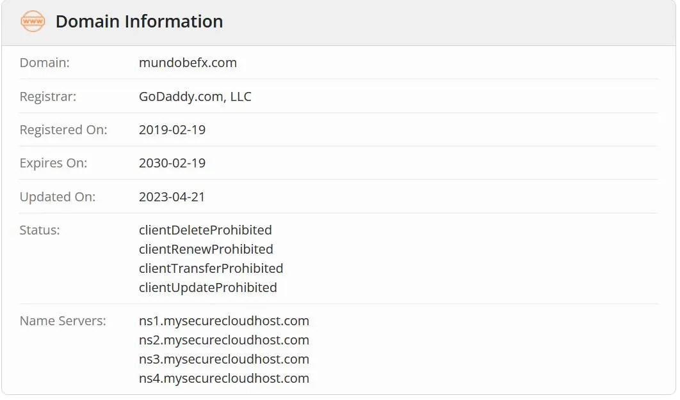Click ns3.mysecurecloudhost.com name server
The width and height of the screenshot is (680, 400).
pos(223,359)
